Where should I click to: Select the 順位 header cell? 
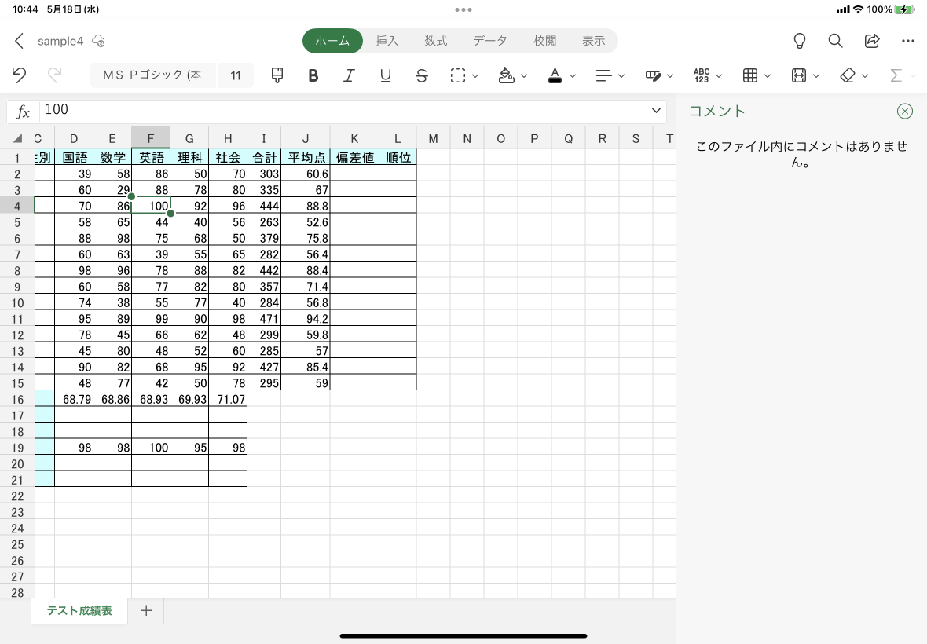point(398,157)
